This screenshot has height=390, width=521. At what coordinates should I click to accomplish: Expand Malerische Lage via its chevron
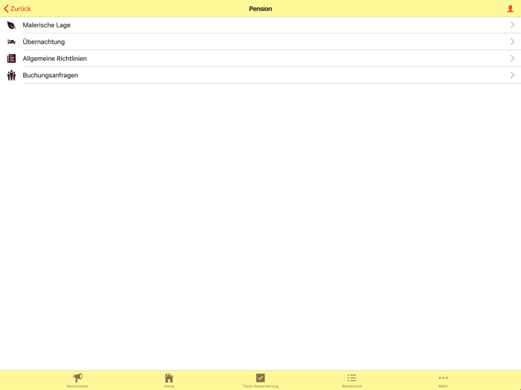[x=512, y=25]
